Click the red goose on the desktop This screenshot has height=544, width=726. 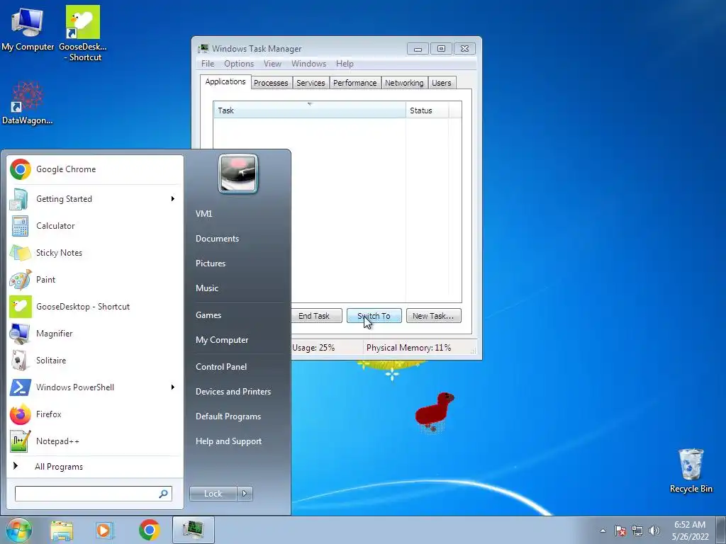click(x=435, y=412)
